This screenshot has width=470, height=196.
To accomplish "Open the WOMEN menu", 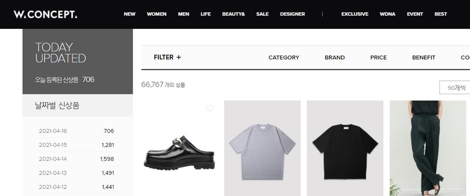I will (x=157, y=14).
